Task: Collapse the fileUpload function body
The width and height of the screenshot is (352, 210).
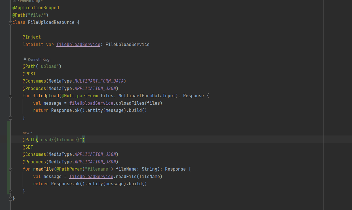Action: pos(10,96)
